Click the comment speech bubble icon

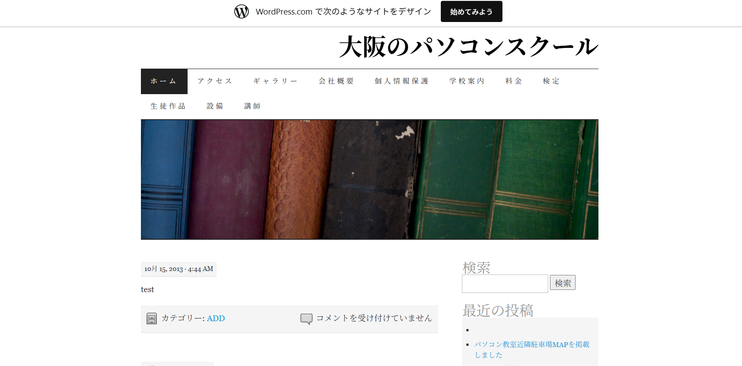coord(306,318)
